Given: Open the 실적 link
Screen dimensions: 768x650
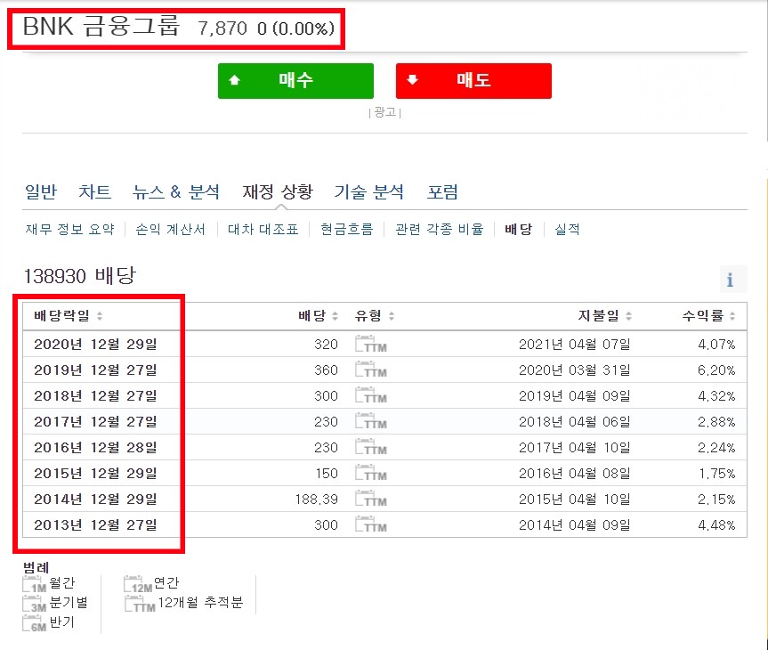Looking at the screenshot, I should coord(567,229).
